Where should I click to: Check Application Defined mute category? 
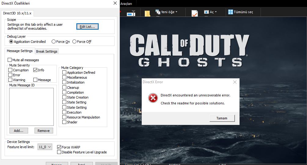coord(64,72)
